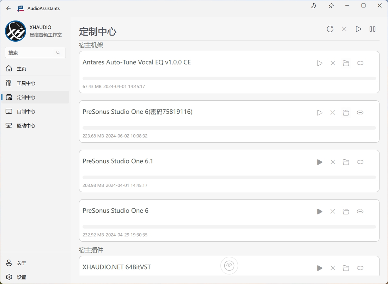Open folder for PreSonus Studio One 6(密码75819116)
This screenshot has width=388, height=284.
pyautogui.click(x=346, y=113)
